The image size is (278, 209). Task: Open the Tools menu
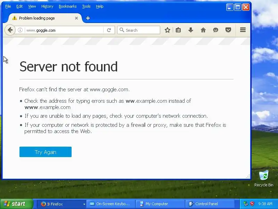click(x=86, y=6)
